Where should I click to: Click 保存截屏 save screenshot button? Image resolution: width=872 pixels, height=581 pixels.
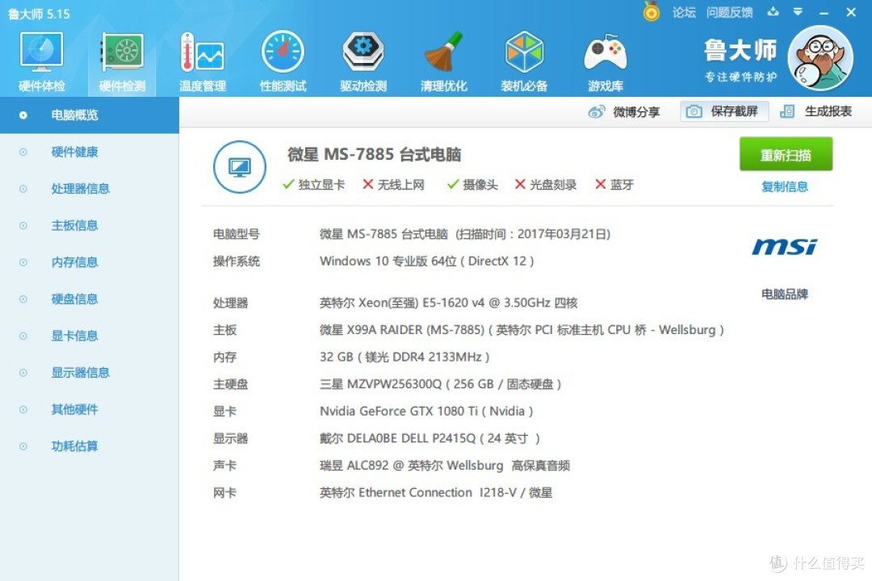724,111
